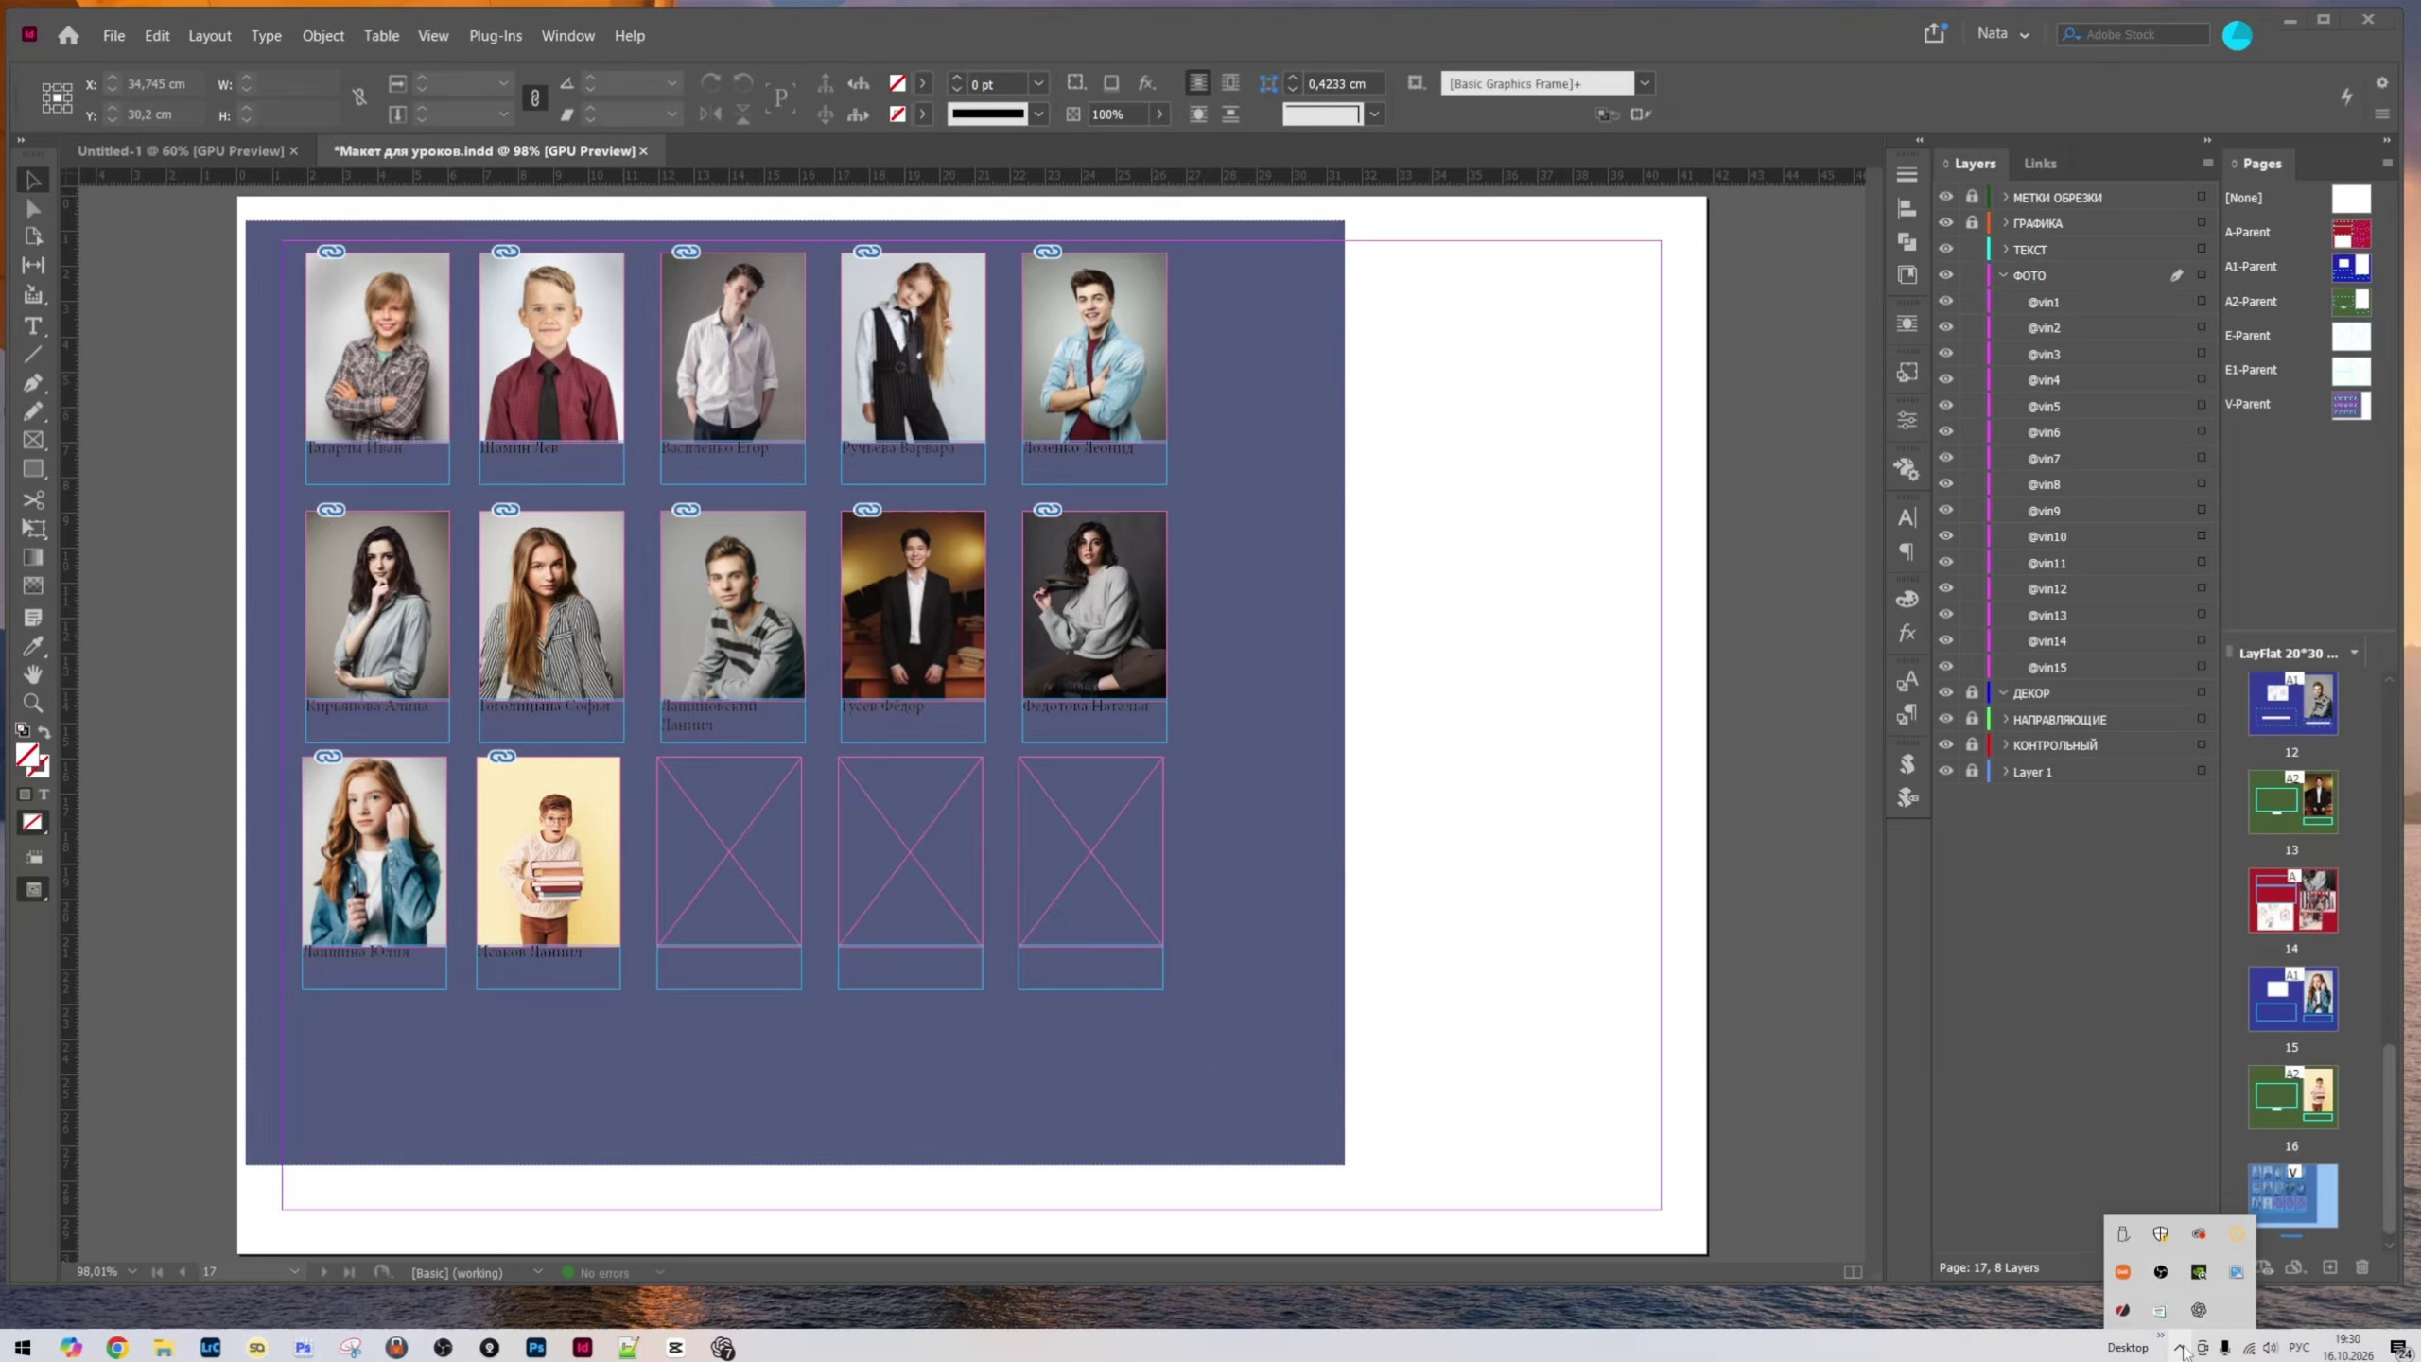Create new page icon in Pages panel

[x=2330, y=1267]
